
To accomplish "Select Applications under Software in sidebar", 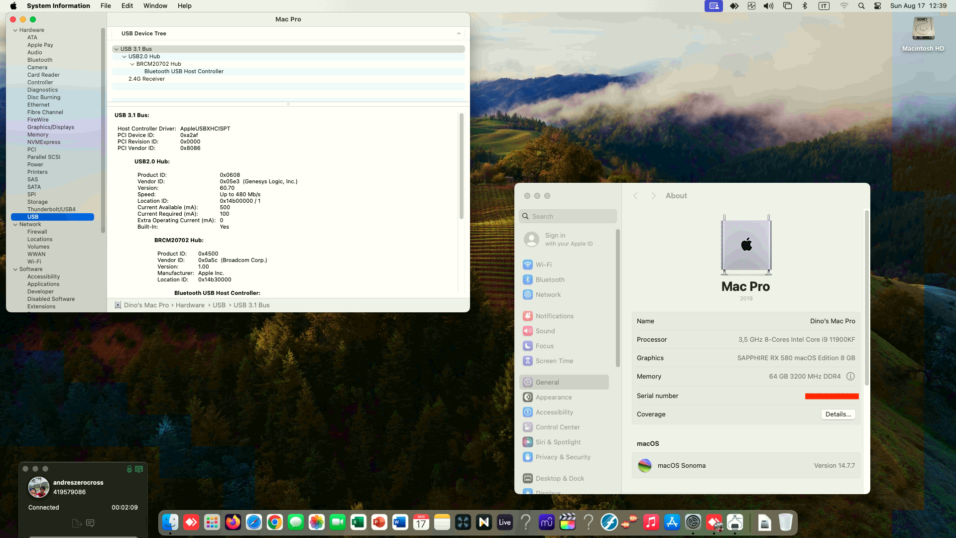I will (x=43, y=284).
